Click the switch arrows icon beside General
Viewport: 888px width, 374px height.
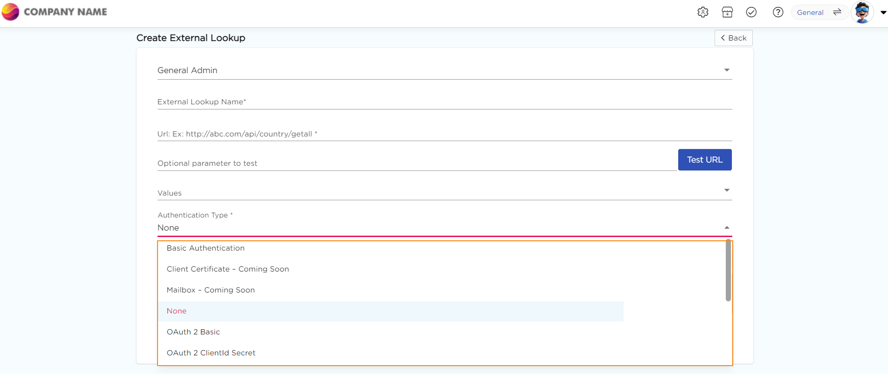[837, 13]
